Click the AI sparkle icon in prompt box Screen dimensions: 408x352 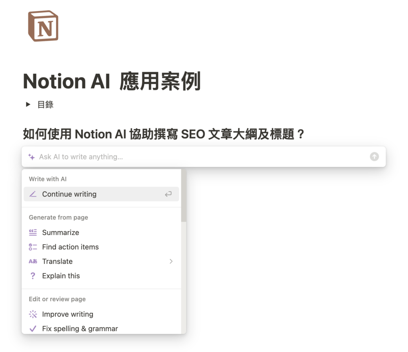tap(31, 157)
